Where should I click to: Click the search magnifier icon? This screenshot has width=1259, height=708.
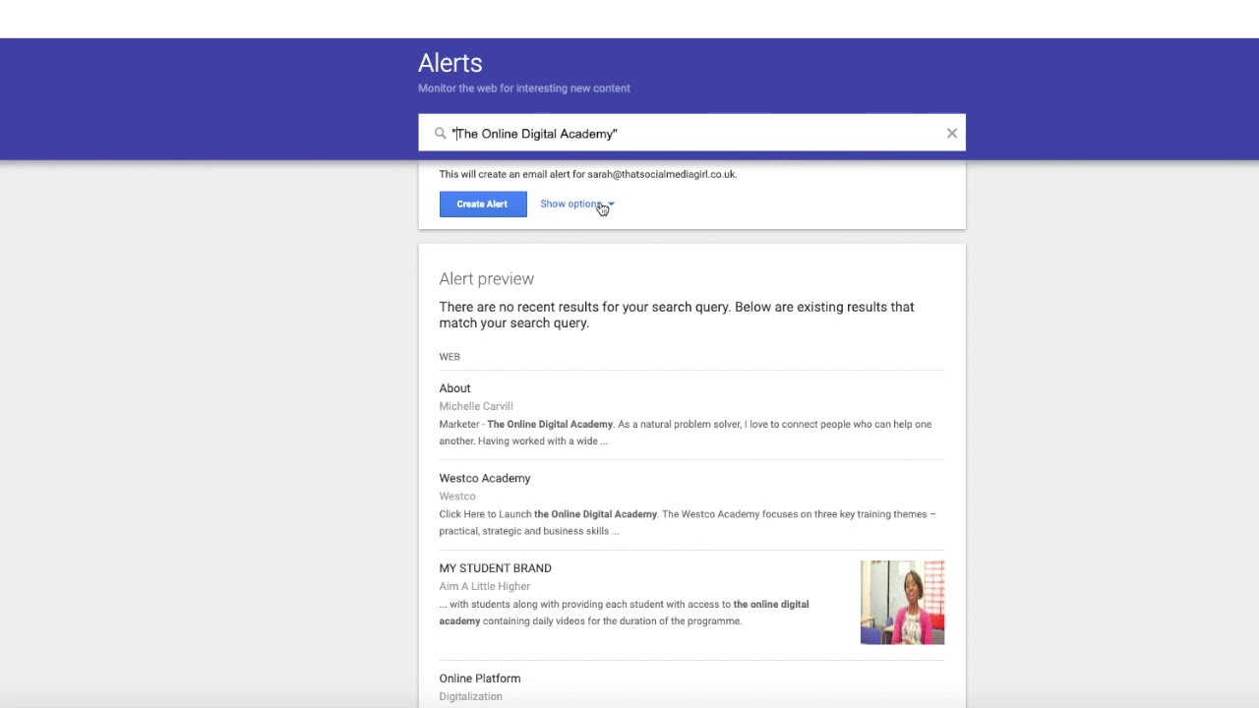[440, 134]
